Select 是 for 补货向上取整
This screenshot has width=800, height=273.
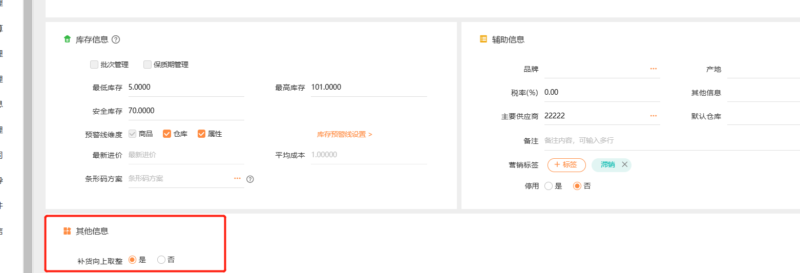[133, 260]
